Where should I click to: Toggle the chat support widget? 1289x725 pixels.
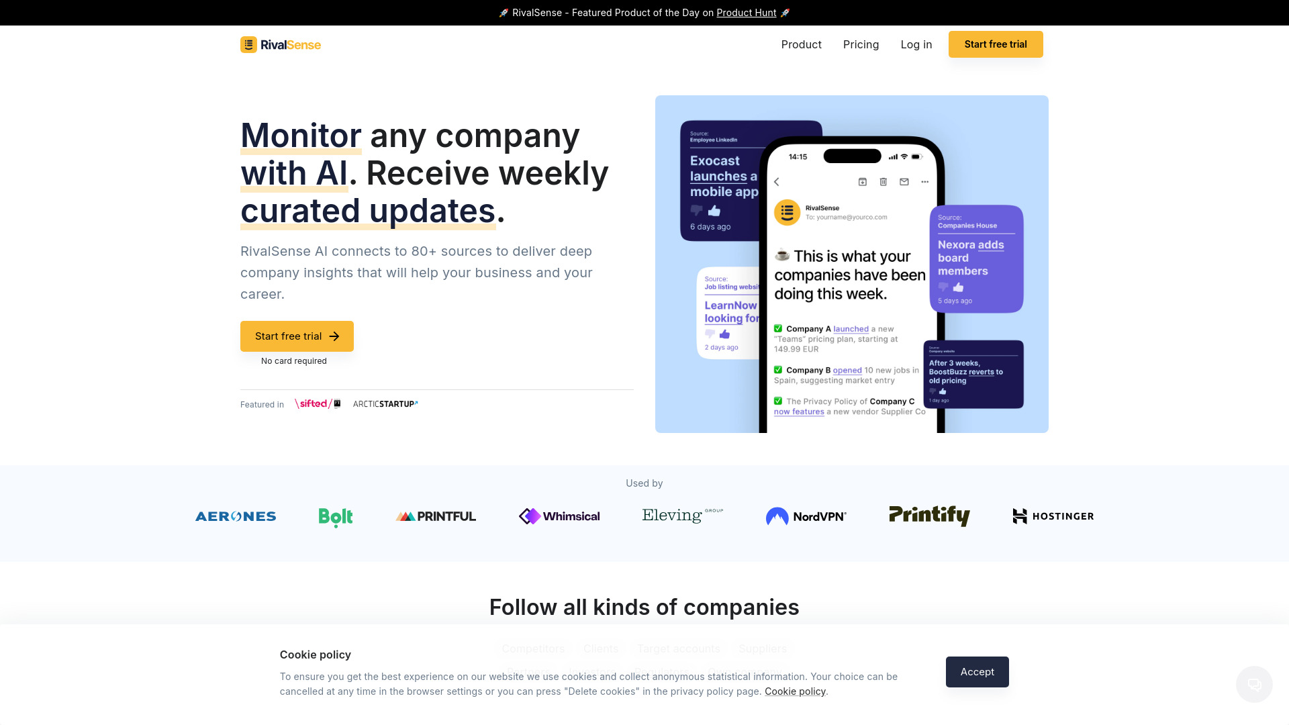pyautogui.click(x=1255, y=684)
